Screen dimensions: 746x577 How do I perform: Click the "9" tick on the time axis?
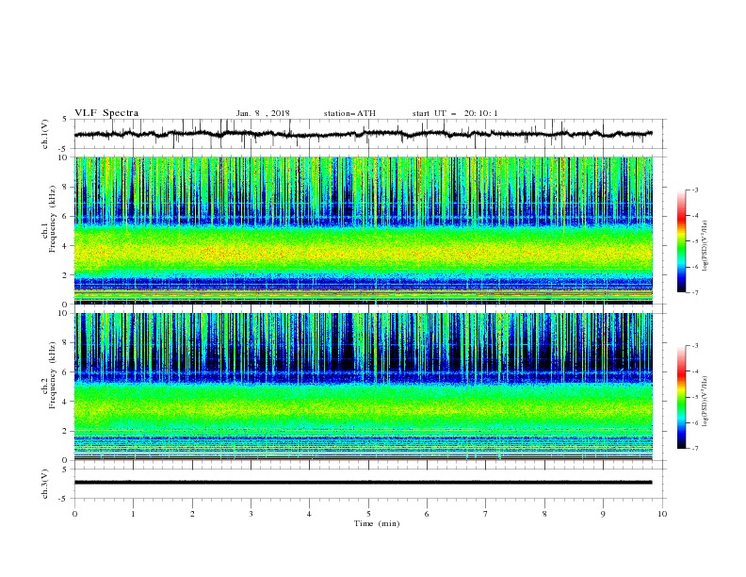[x=603, y=514]
